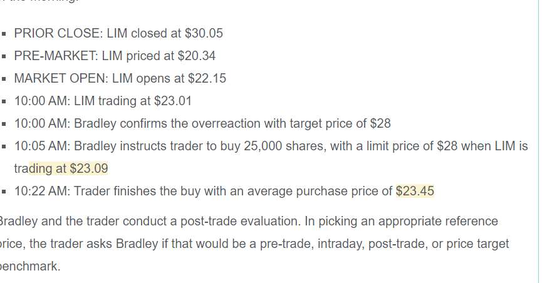
Task: Click the $30.05 closing price
Action: [x=204, y=33]
